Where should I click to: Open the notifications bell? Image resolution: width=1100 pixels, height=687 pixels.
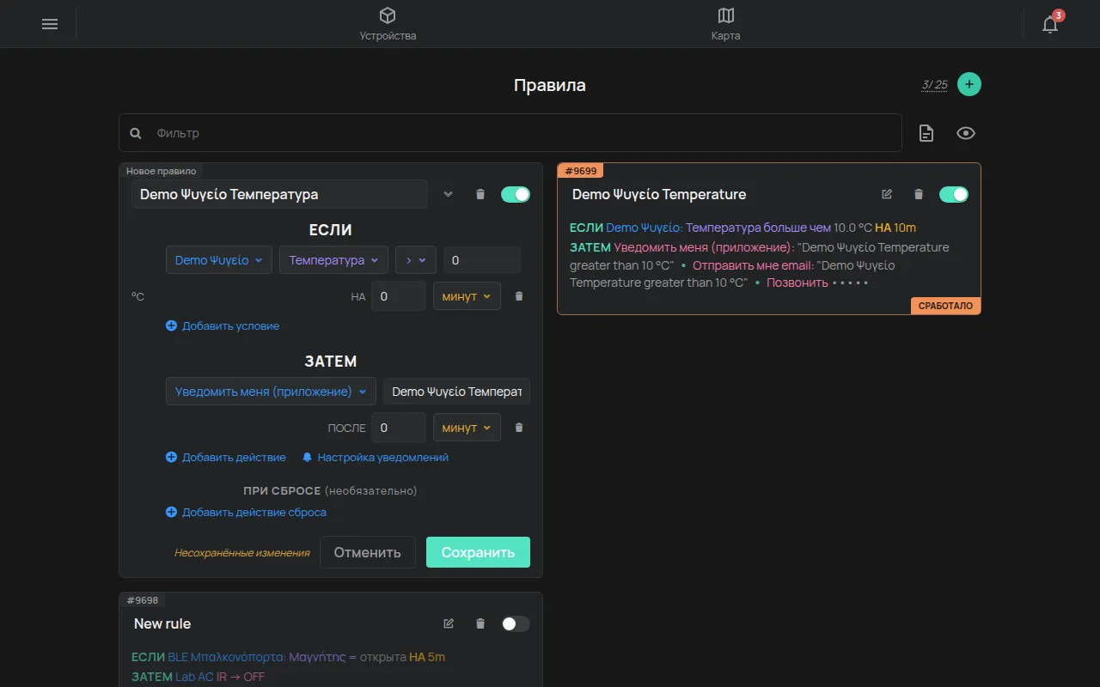1050,24
